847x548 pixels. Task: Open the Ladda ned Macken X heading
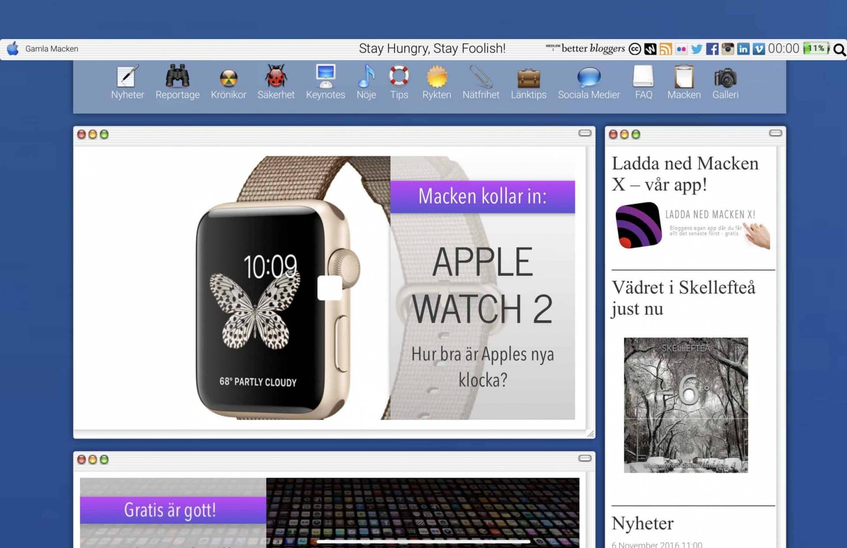[x=685, y=174]
